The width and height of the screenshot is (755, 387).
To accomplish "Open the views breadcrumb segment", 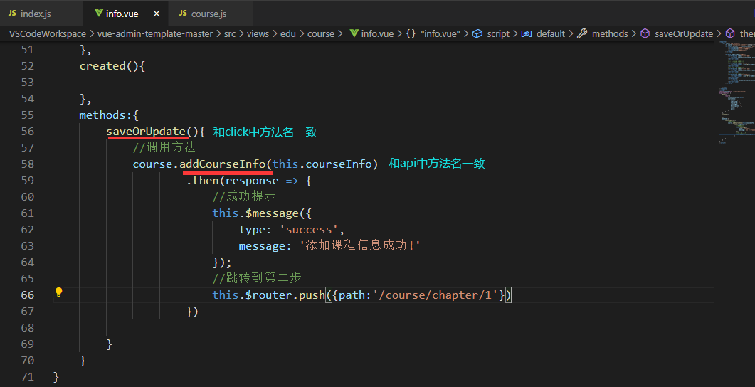I will (x=258, y=33).
